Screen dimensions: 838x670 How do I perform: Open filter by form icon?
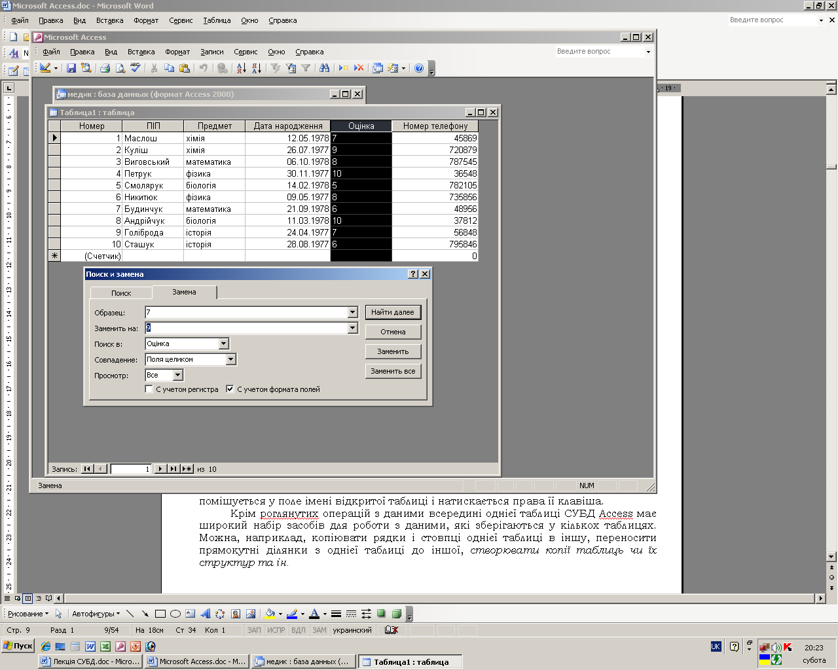(291, 68)
